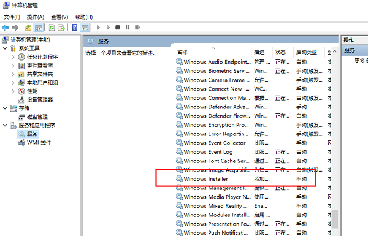Screen dimensions: 368x236
Task: Click the Device Manager icon in tree
Action: 21,100
